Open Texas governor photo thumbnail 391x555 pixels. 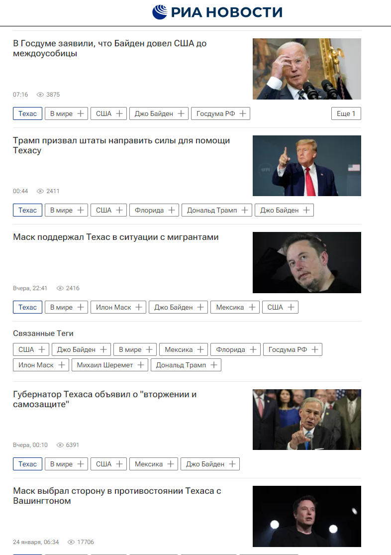point(307,420)
